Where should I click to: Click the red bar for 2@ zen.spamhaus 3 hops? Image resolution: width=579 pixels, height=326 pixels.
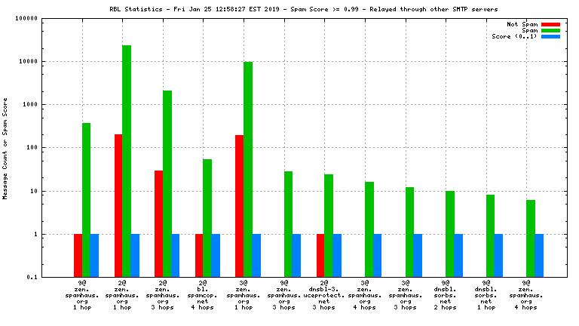point(158,223)
